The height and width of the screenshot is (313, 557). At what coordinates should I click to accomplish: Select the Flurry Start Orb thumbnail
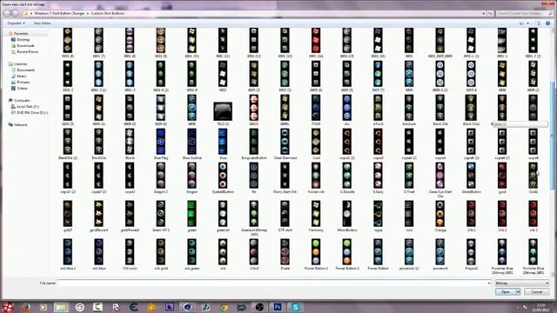tap(285, 176)
